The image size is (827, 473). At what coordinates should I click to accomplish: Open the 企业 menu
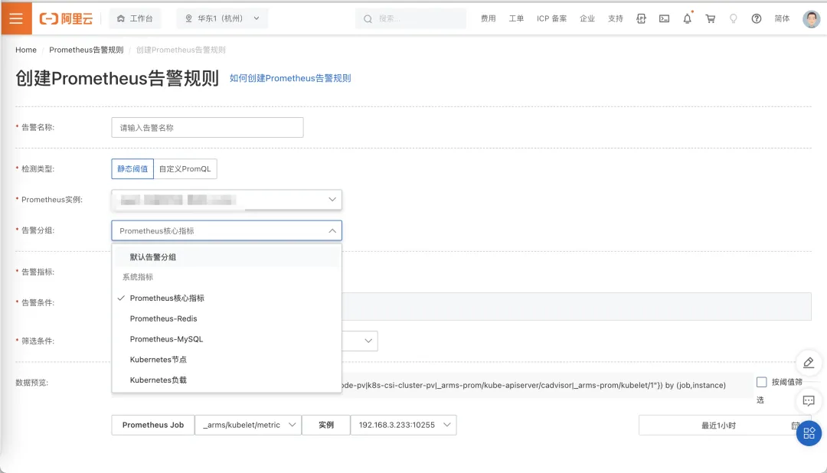click(587, 18)
